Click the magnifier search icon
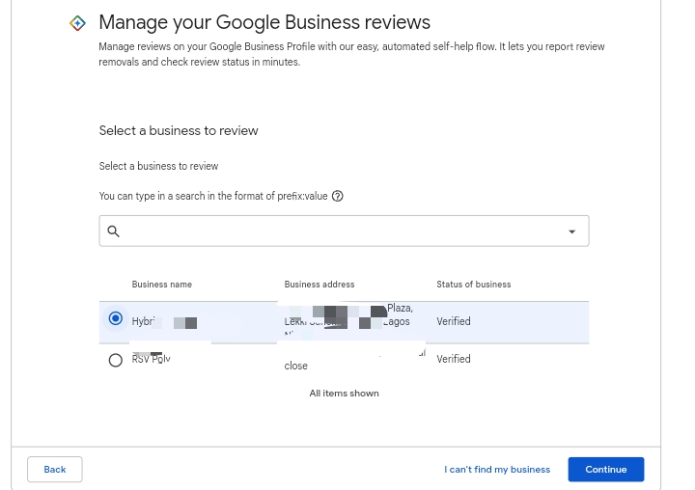 tap(114, 231)
